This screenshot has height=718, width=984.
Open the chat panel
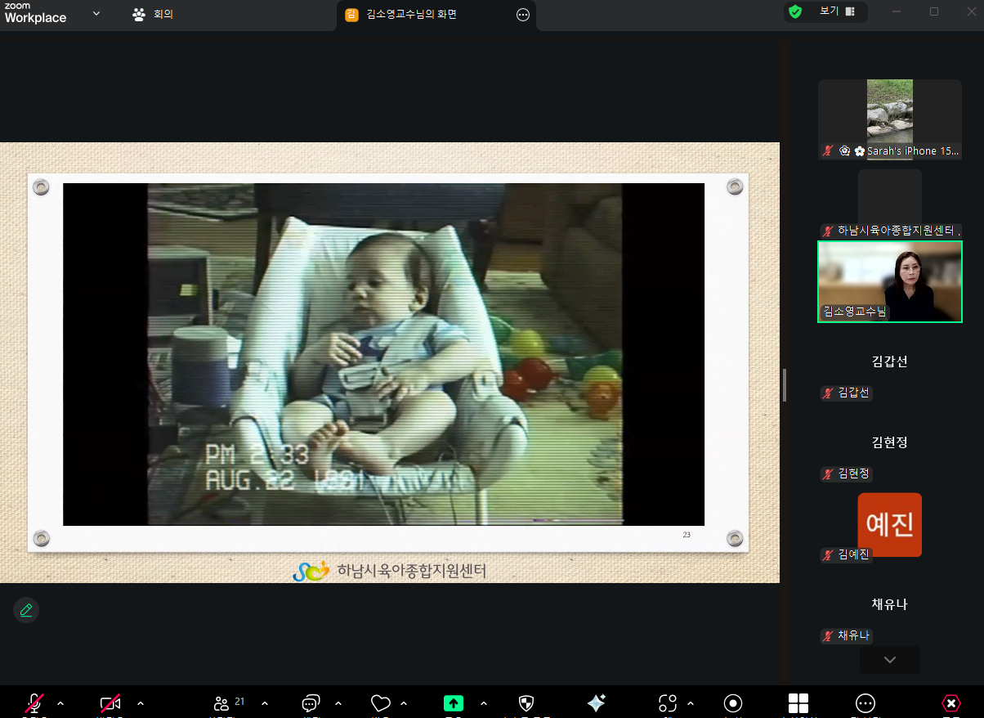[311, 703]
